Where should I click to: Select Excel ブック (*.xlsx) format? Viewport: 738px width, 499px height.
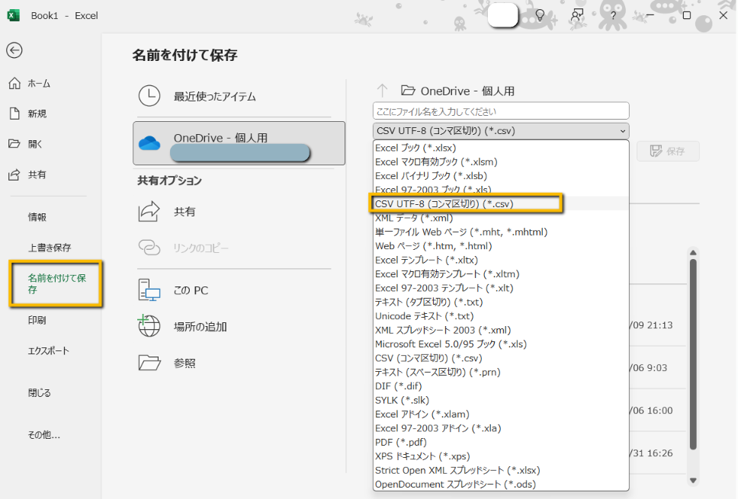point(501,148)
